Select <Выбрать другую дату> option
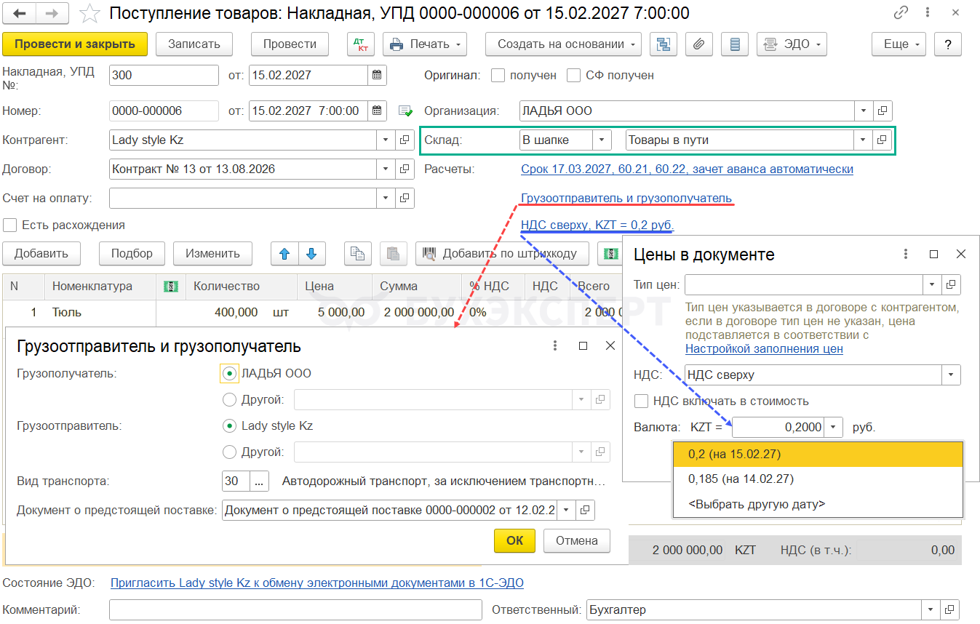This screenshot has height=624, width=980. click(x=818, y=504)
